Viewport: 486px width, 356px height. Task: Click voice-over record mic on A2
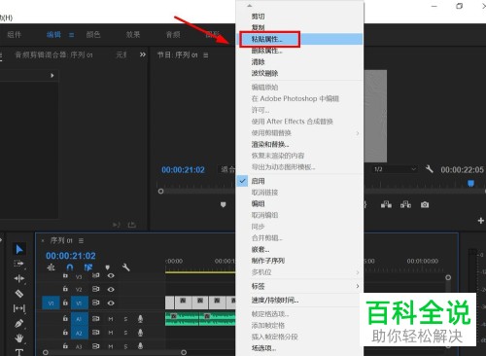pyautogui.click(x=140, y=333)
